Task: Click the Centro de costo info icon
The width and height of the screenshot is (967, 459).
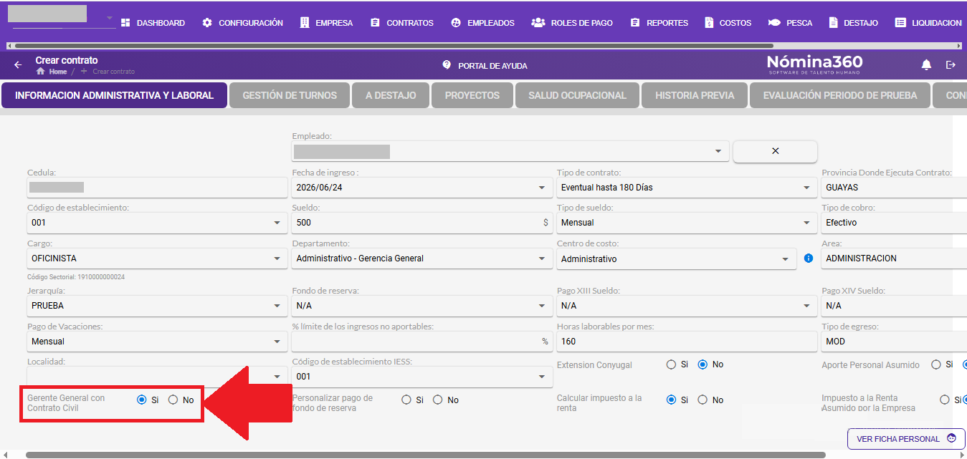Action: point(809,258)
